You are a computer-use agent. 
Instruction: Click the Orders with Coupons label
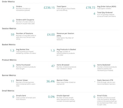click(x=25, y=20)
